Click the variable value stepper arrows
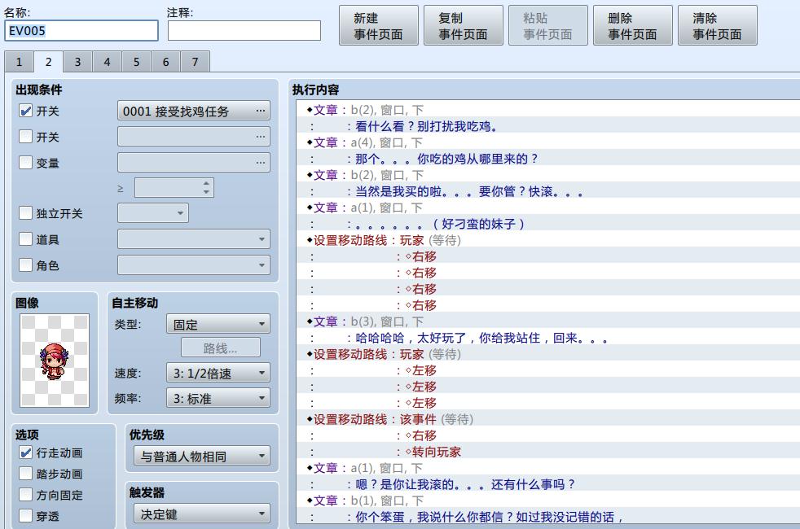Image resolution: width=800 pixels, height=529 pixels. 206,187
